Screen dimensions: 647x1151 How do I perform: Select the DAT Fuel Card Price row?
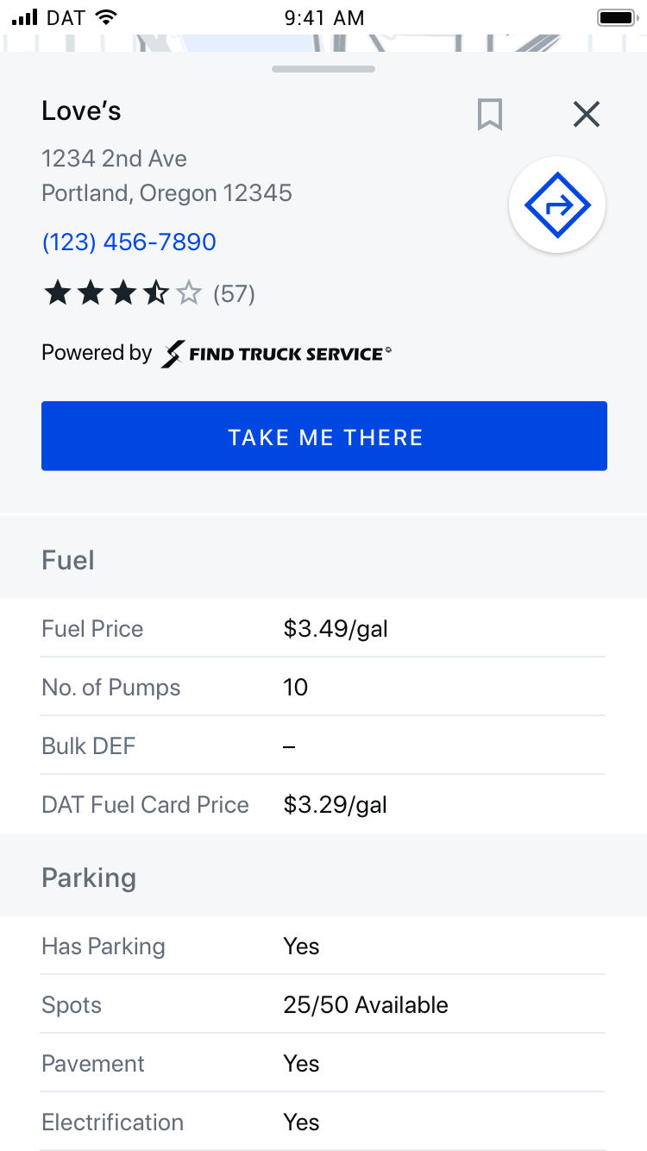click(323, 804)
